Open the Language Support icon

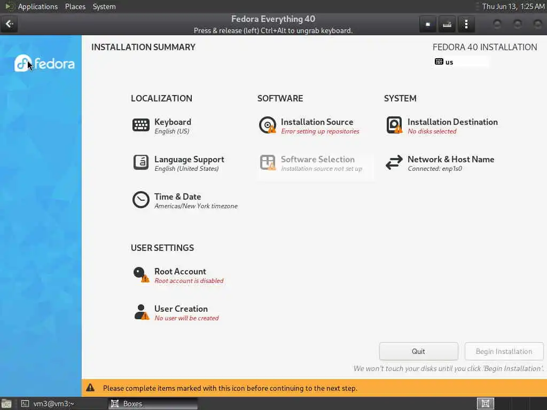tap(141, 162)
